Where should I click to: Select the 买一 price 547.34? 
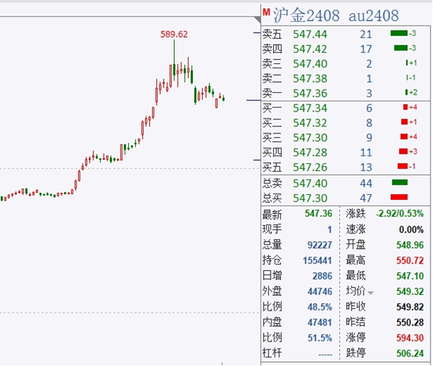pos(310,108)
